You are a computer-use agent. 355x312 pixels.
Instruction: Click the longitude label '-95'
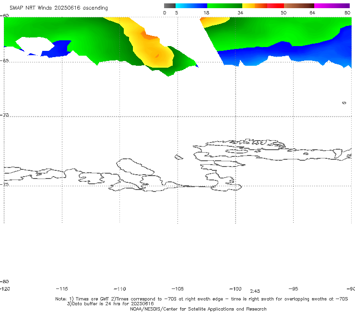click(294, 288)
